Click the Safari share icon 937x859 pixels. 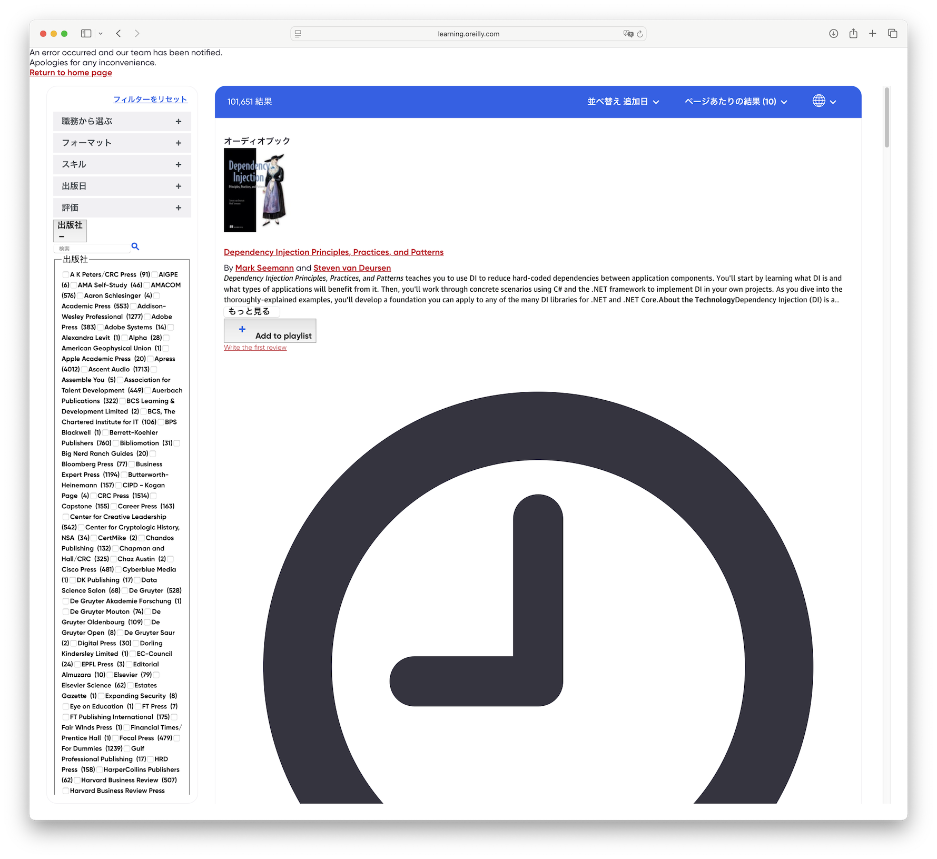[x=853, y=34]
